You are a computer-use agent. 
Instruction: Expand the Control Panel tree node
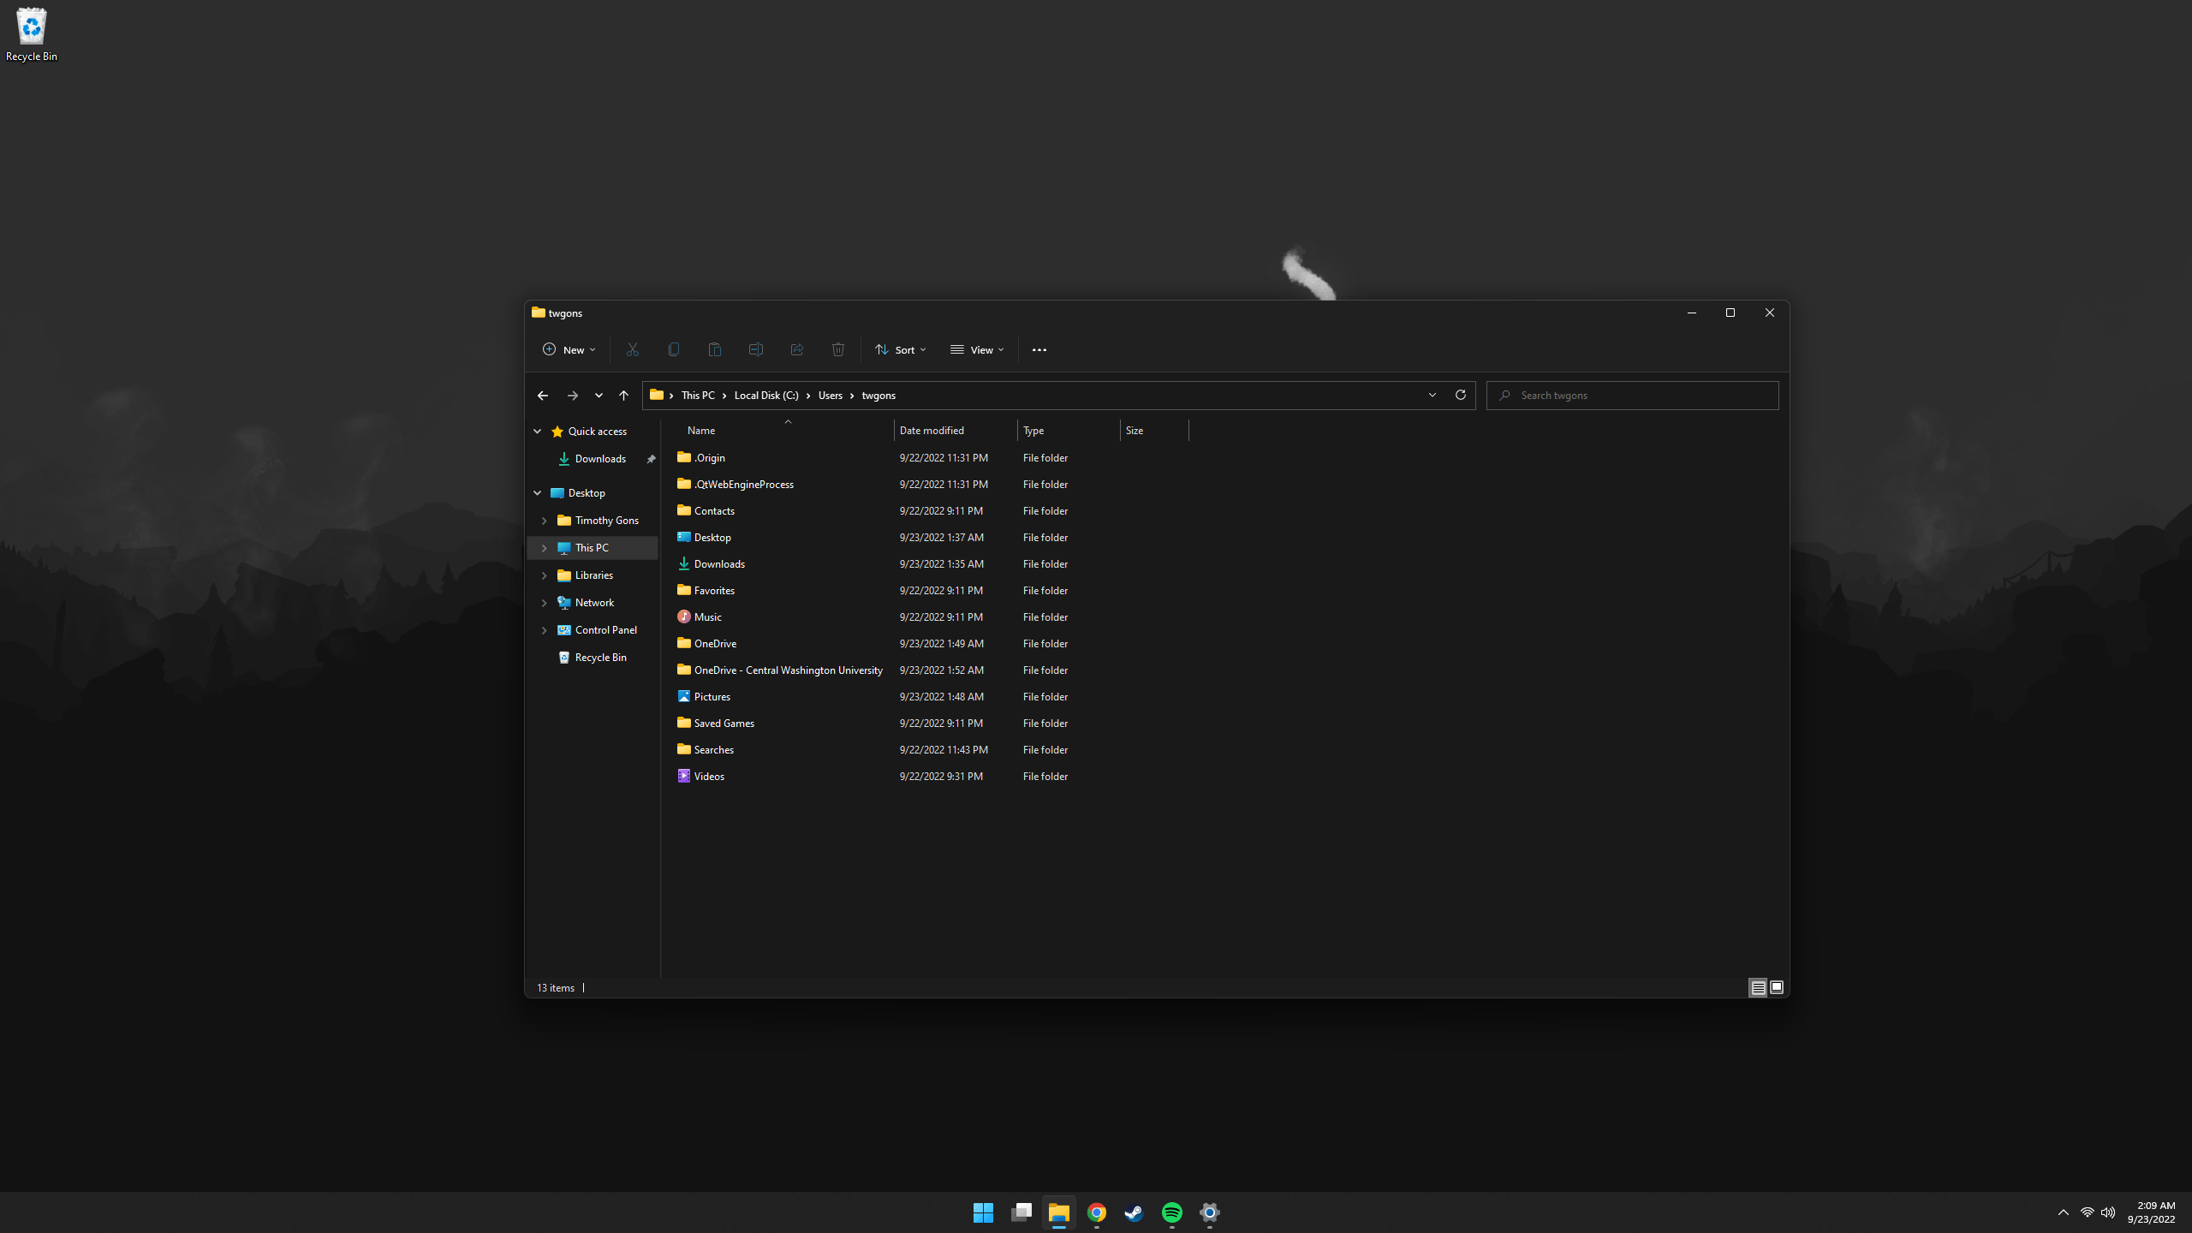coord(545,630)
